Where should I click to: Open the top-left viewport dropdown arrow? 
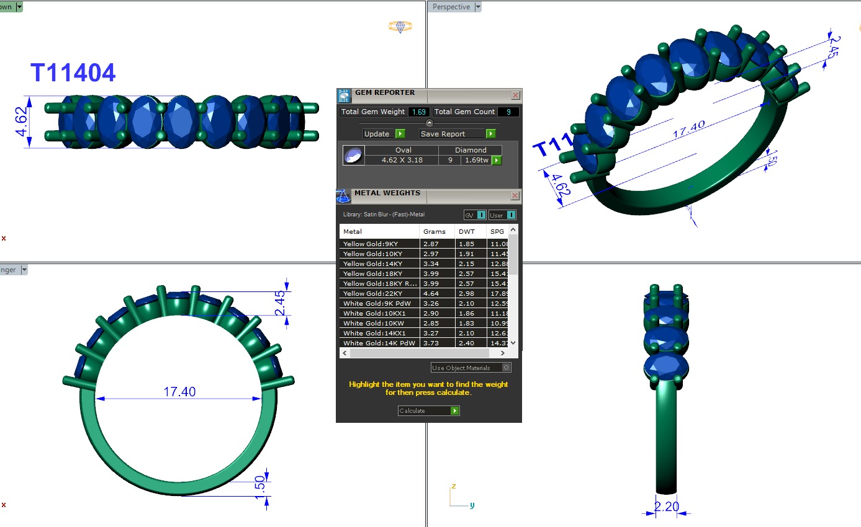tap(19, 7)
